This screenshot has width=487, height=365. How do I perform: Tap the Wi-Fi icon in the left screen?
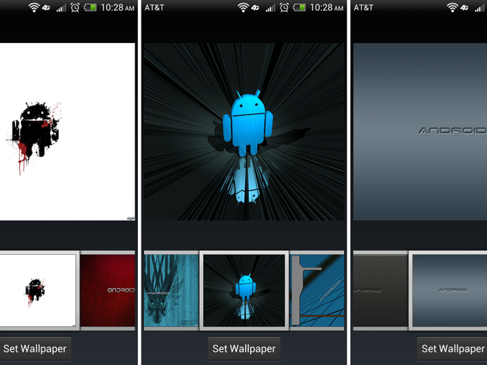34,7
